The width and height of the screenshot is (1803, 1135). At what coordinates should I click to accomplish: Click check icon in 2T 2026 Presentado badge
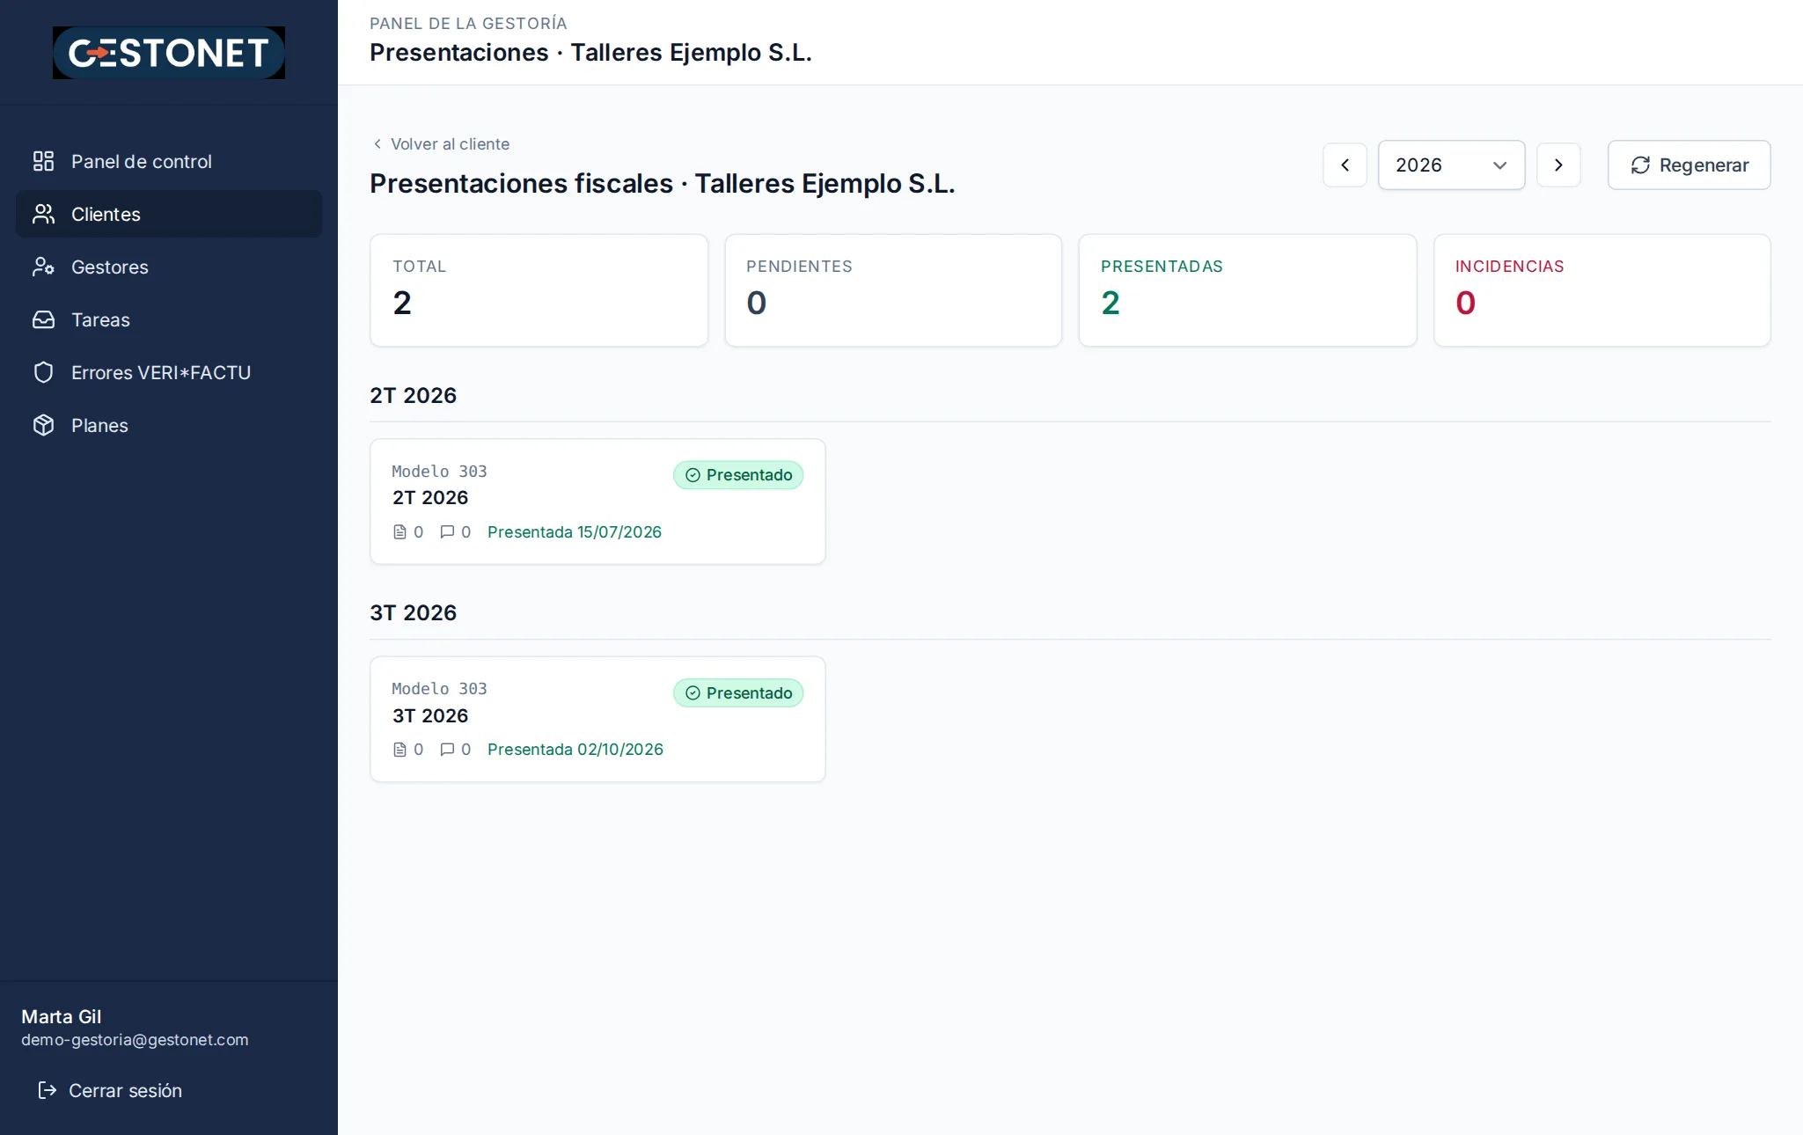point(693,475)
